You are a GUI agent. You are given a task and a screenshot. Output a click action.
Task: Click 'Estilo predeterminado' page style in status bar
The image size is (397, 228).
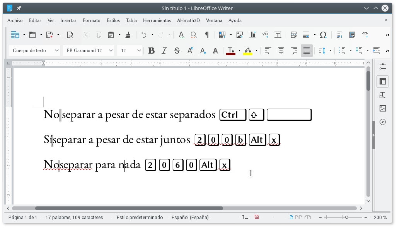click(140, 218)
